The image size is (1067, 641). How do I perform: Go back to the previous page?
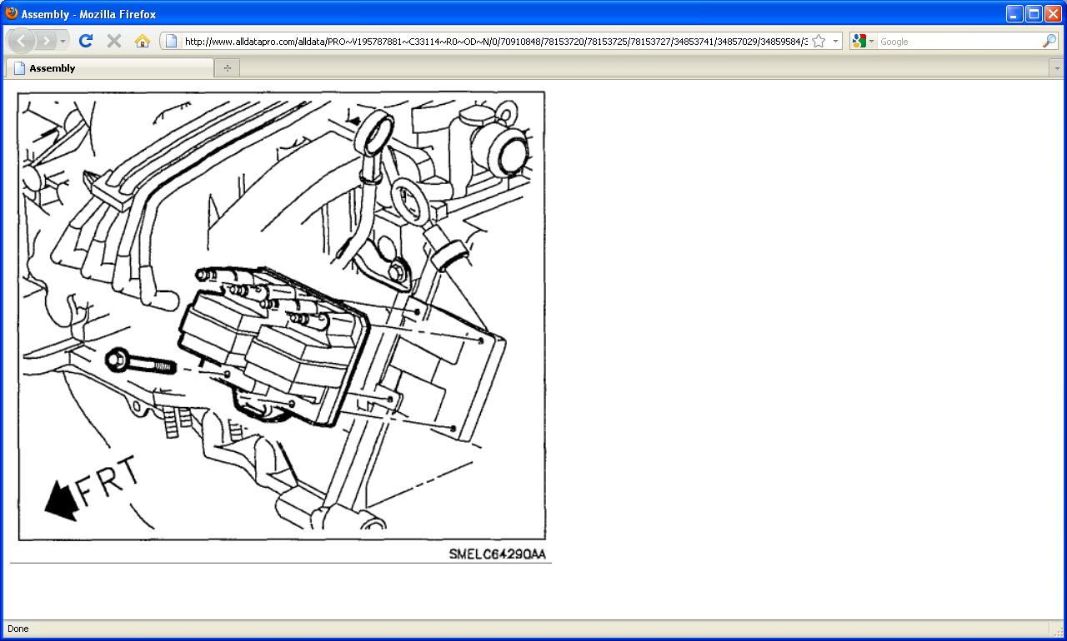coord(22,41)
